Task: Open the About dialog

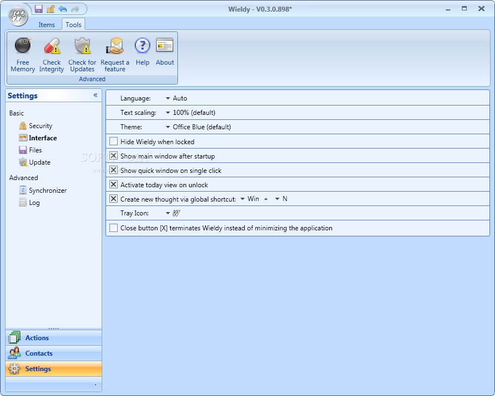Action: coord(165,52)
